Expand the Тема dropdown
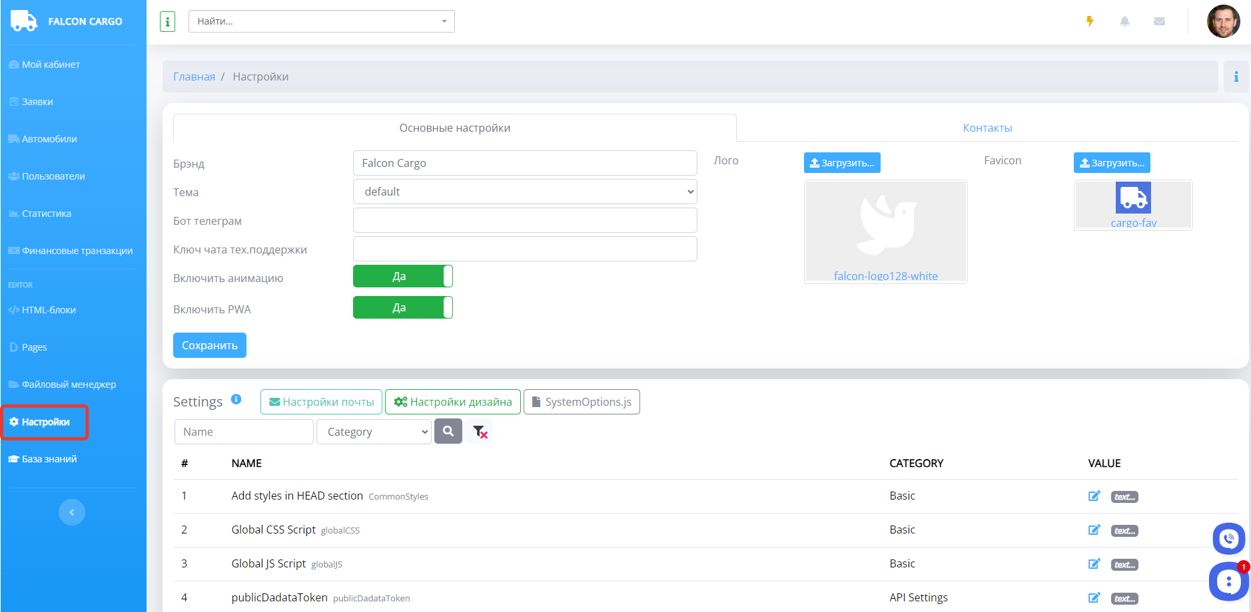The image size is (1251, 612). (x=524, y=192)
